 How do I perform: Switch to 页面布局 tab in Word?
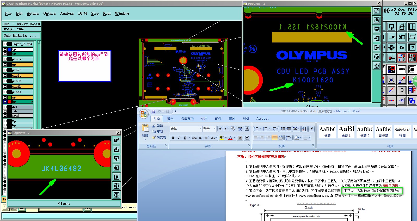click(x=187, y=118)
